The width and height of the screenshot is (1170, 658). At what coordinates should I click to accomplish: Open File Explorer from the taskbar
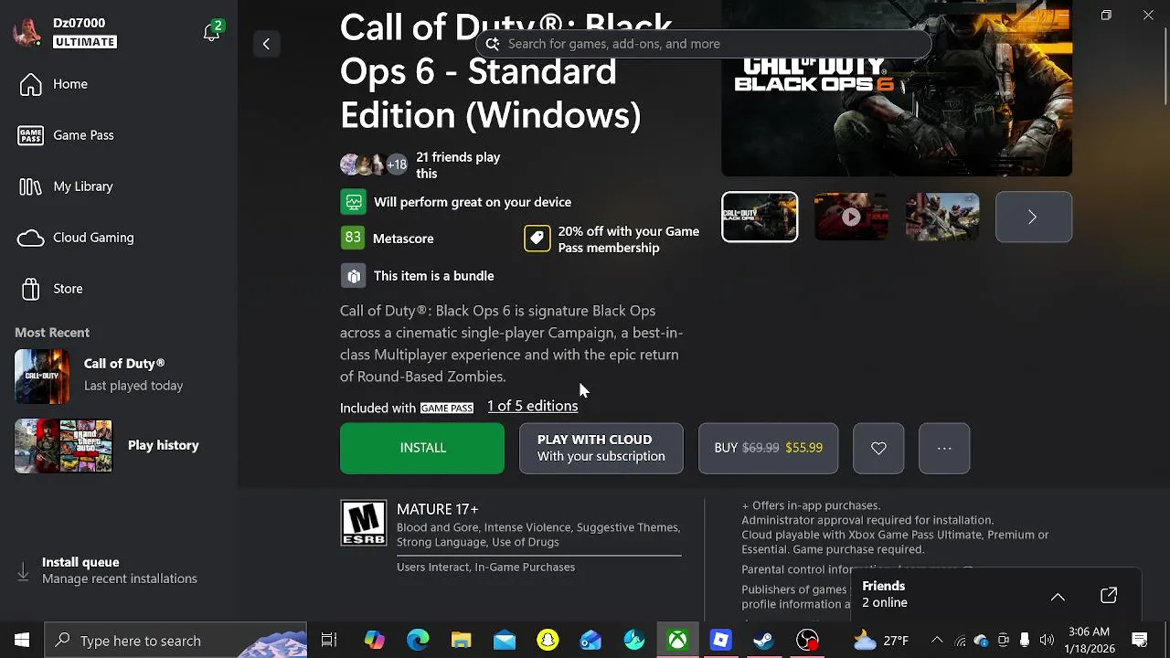click(461, 641)
